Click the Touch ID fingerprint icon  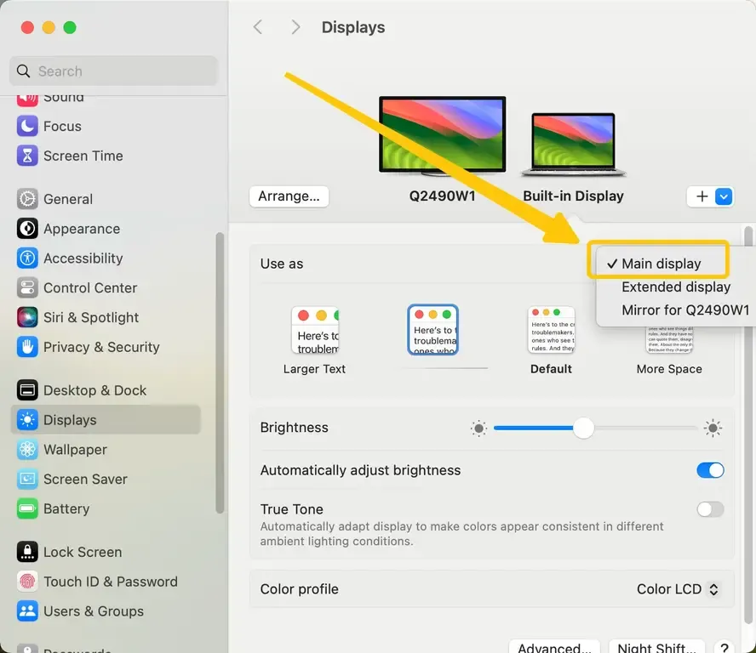click(x=27, y=582)
